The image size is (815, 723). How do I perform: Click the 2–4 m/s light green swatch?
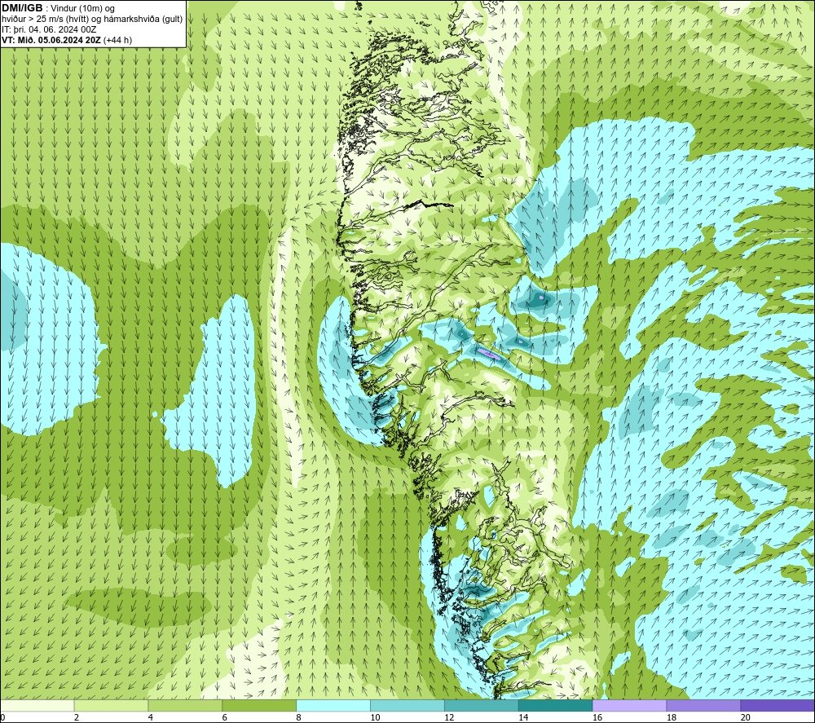coord(111,705)
